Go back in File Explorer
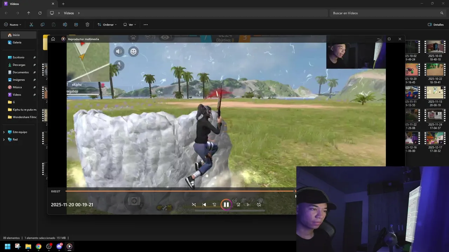This screenshot has height=252, width=449. tap(6, 13)
